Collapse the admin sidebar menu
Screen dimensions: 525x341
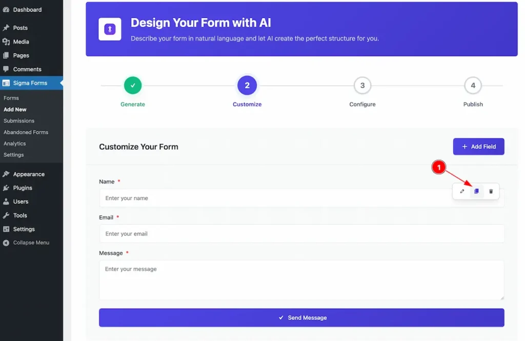(x=31, y=243)
